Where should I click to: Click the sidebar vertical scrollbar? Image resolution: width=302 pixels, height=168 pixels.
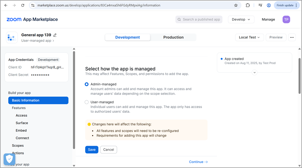[x=74, y=99]
